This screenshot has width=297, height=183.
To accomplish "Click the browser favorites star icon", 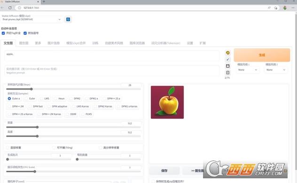I will click(x=276, y=8).
